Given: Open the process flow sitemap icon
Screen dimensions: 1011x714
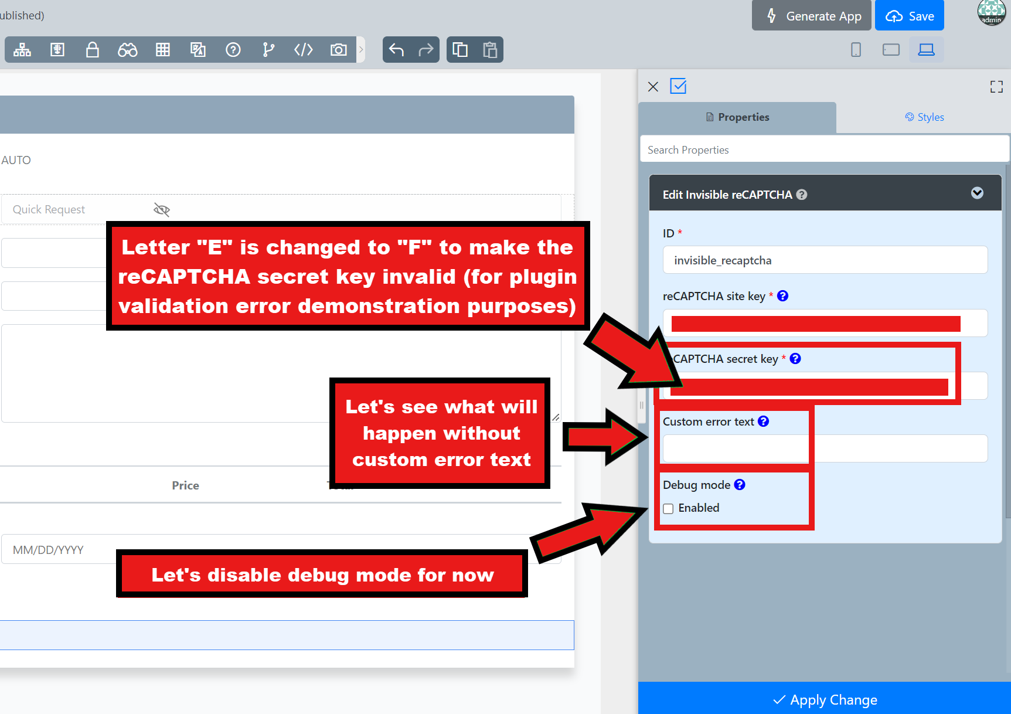Looking at the screenshot, I should click(22, 50).
